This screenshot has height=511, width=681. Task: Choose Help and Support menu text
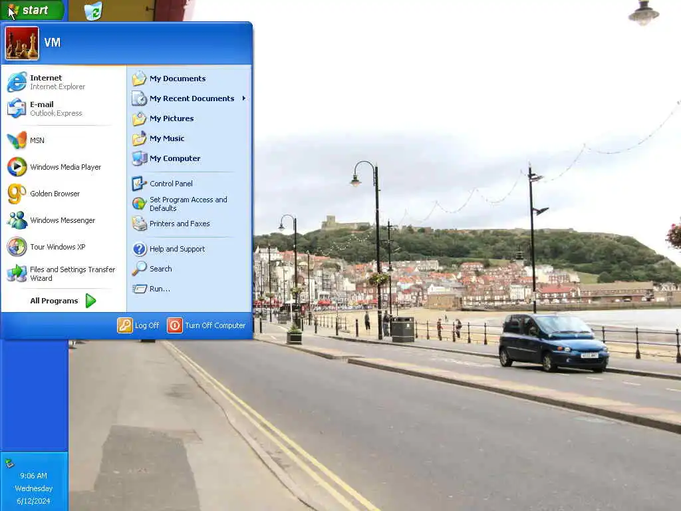[x=177, y=249]
